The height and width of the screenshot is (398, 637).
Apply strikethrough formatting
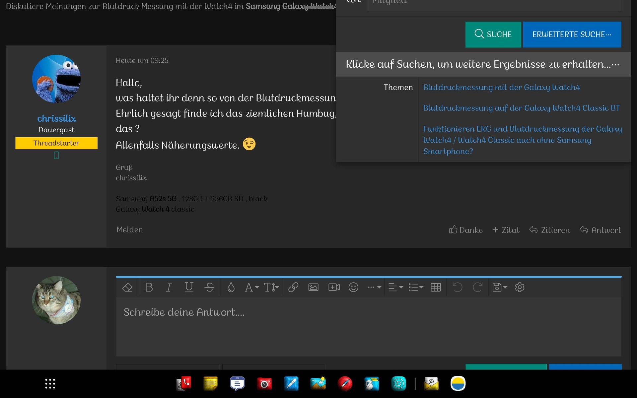[x=209, y=287]
